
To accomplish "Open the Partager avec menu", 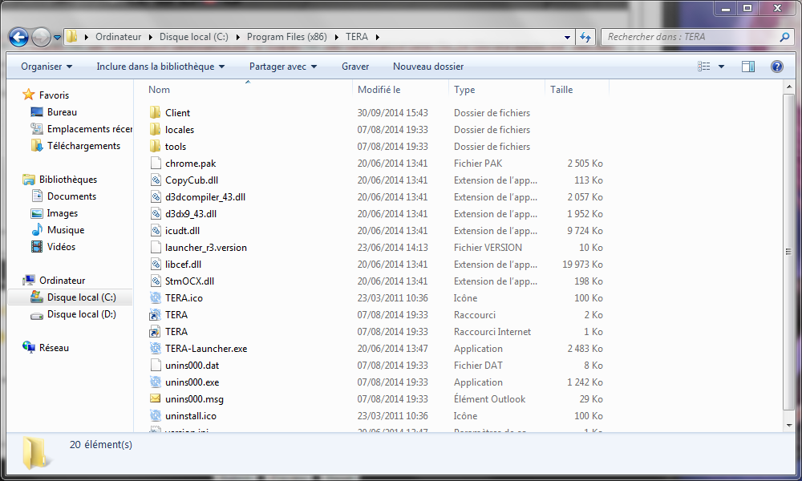I will (283, 67).
